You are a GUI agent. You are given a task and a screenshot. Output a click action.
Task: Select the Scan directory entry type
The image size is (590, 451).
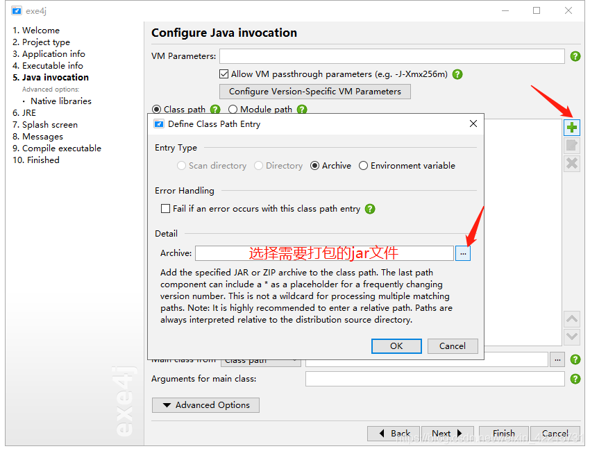click(x=181, y=166)
